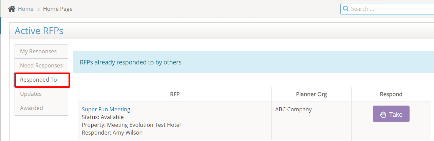Image resolution: width=434 pixels, height=141 pixels.
Task: Click the ABC Company planner org cell
Action: tap(294, 109)
